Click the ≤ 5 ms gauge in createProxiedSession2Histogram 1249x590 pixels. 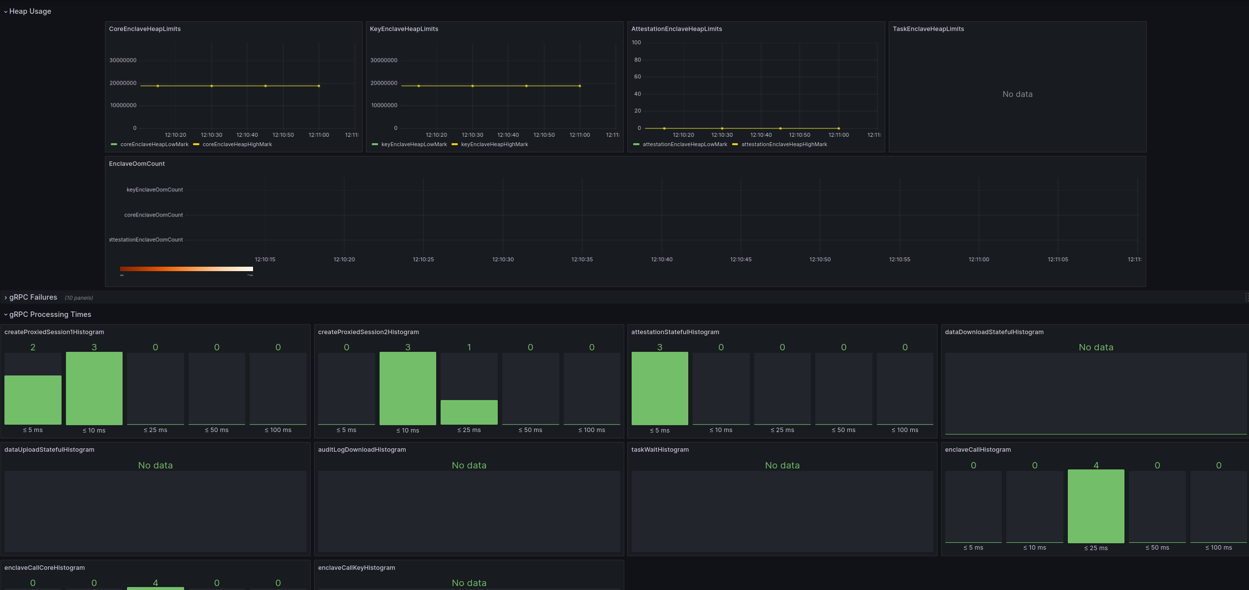(347, 389)
